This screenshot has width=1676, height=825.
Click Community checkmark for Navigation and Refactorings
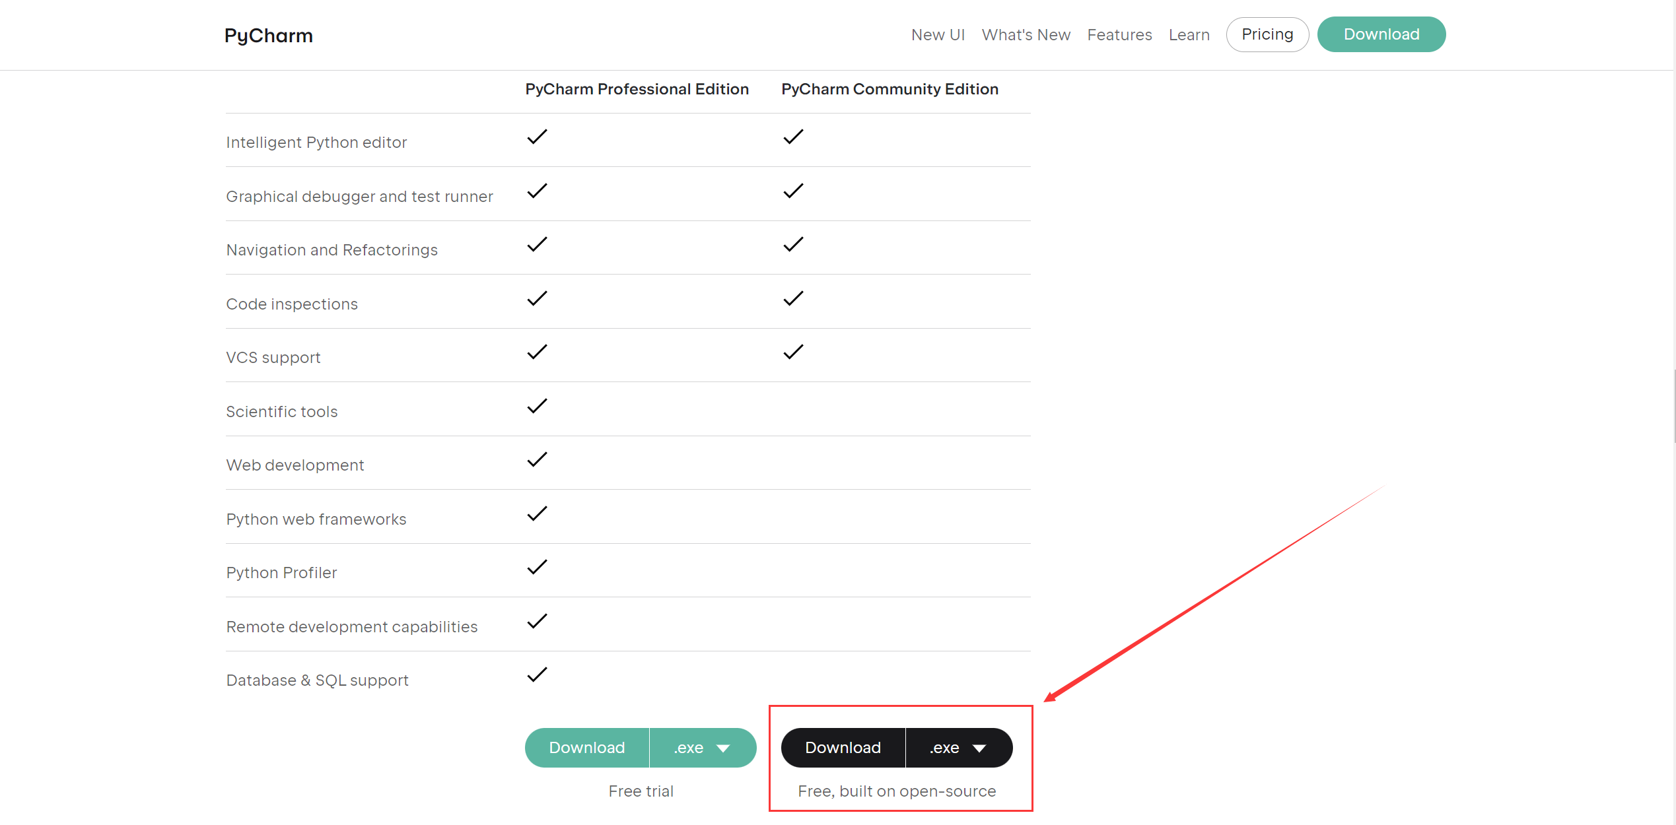pyautogui.click(x=793, y=244)
